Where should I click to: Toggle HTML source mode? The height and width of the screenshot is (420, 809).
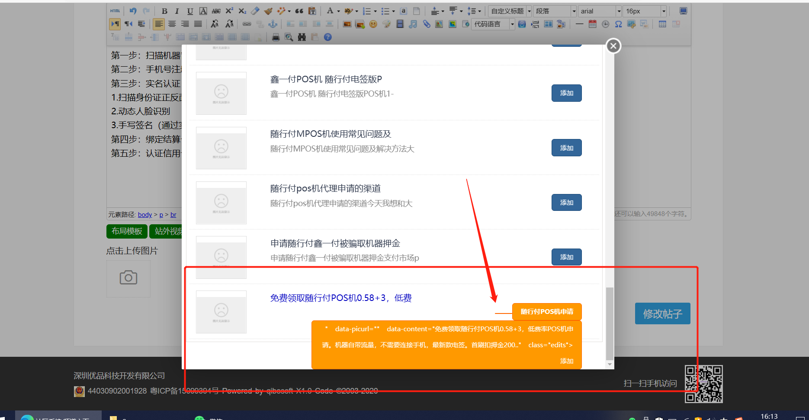(x=115, y=11)
